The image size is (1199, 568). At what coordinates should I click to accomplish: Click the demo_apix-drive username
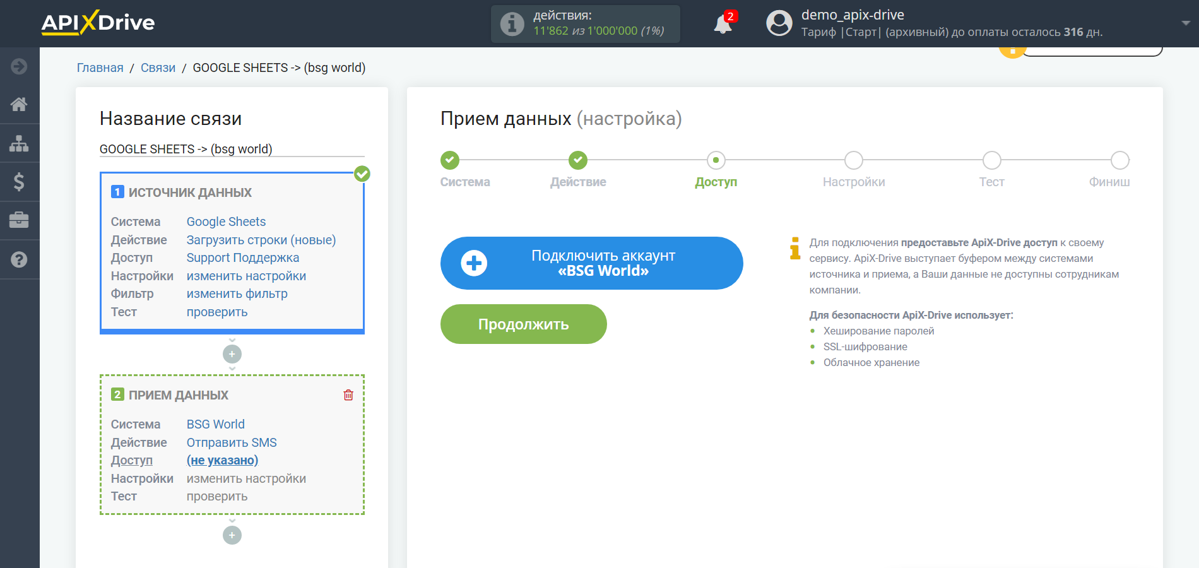click(x=853, y=15)
